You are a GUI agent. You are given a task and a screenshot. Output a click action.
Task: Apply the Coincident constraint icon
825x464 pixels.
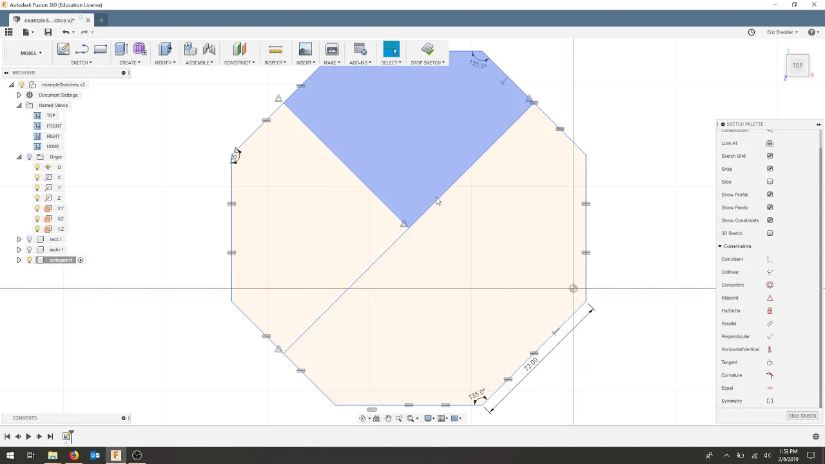pos(770,259)
